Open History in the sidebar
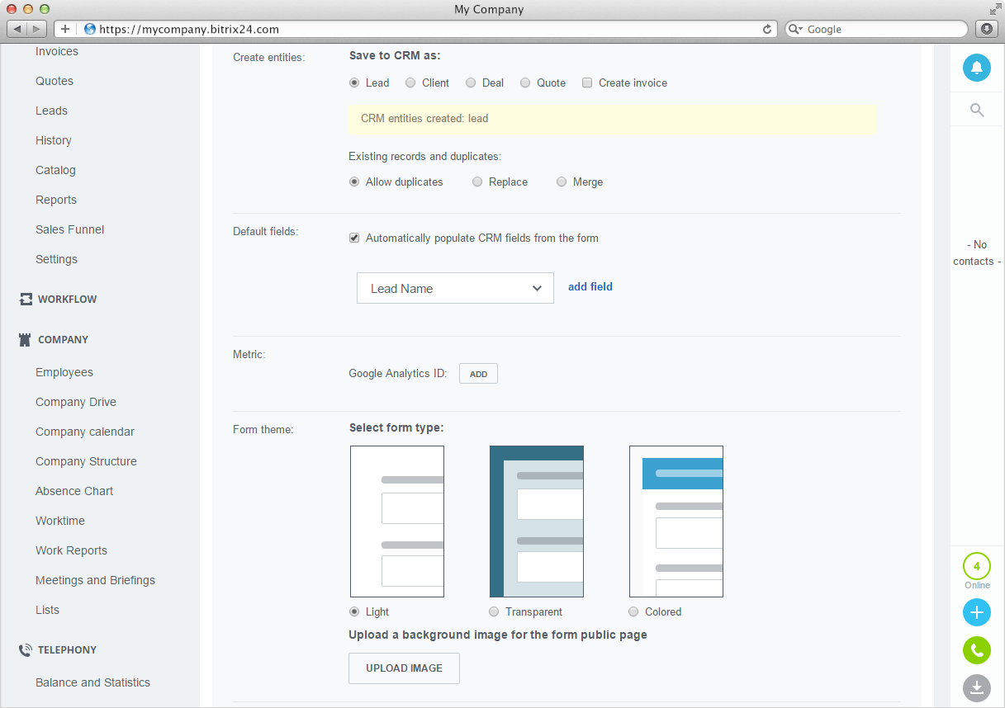 pos(54,140)
